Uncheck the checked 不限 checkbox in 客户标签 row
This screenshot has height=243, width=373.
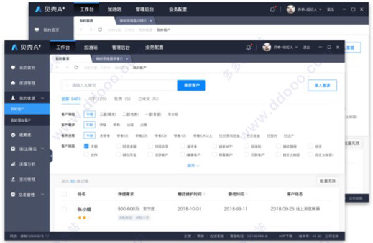pyautogui.click(x=86, y=146)
